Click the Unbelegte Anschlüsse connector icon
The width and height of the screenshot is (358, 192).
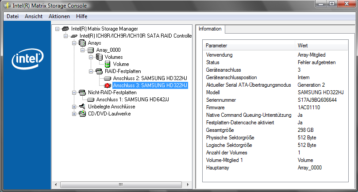[82, 106]
